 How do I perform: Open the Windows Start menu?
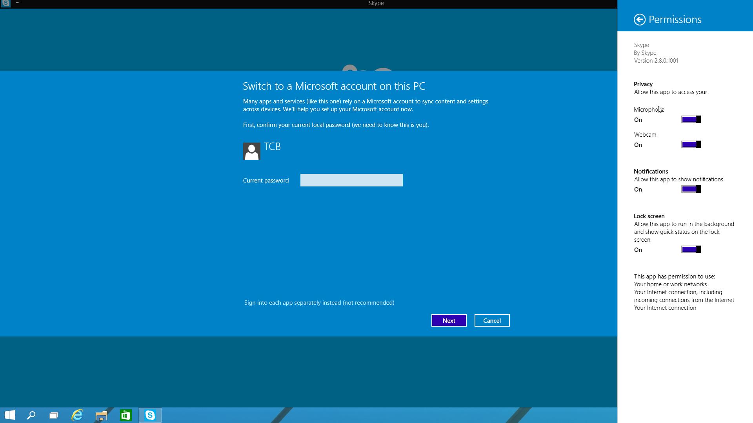tap(10, 415)
